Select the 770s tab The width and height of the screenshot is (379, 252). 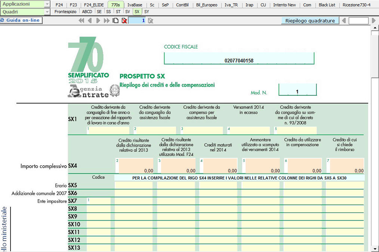(115, 5)
